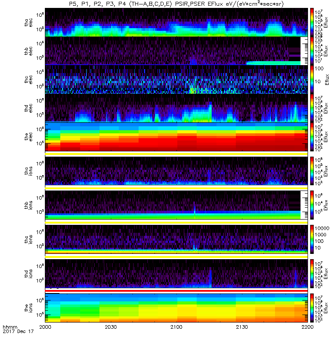Click the thc ions spectrogram panel
Screen dimensions: 330x352
click(x=176, y=239)
